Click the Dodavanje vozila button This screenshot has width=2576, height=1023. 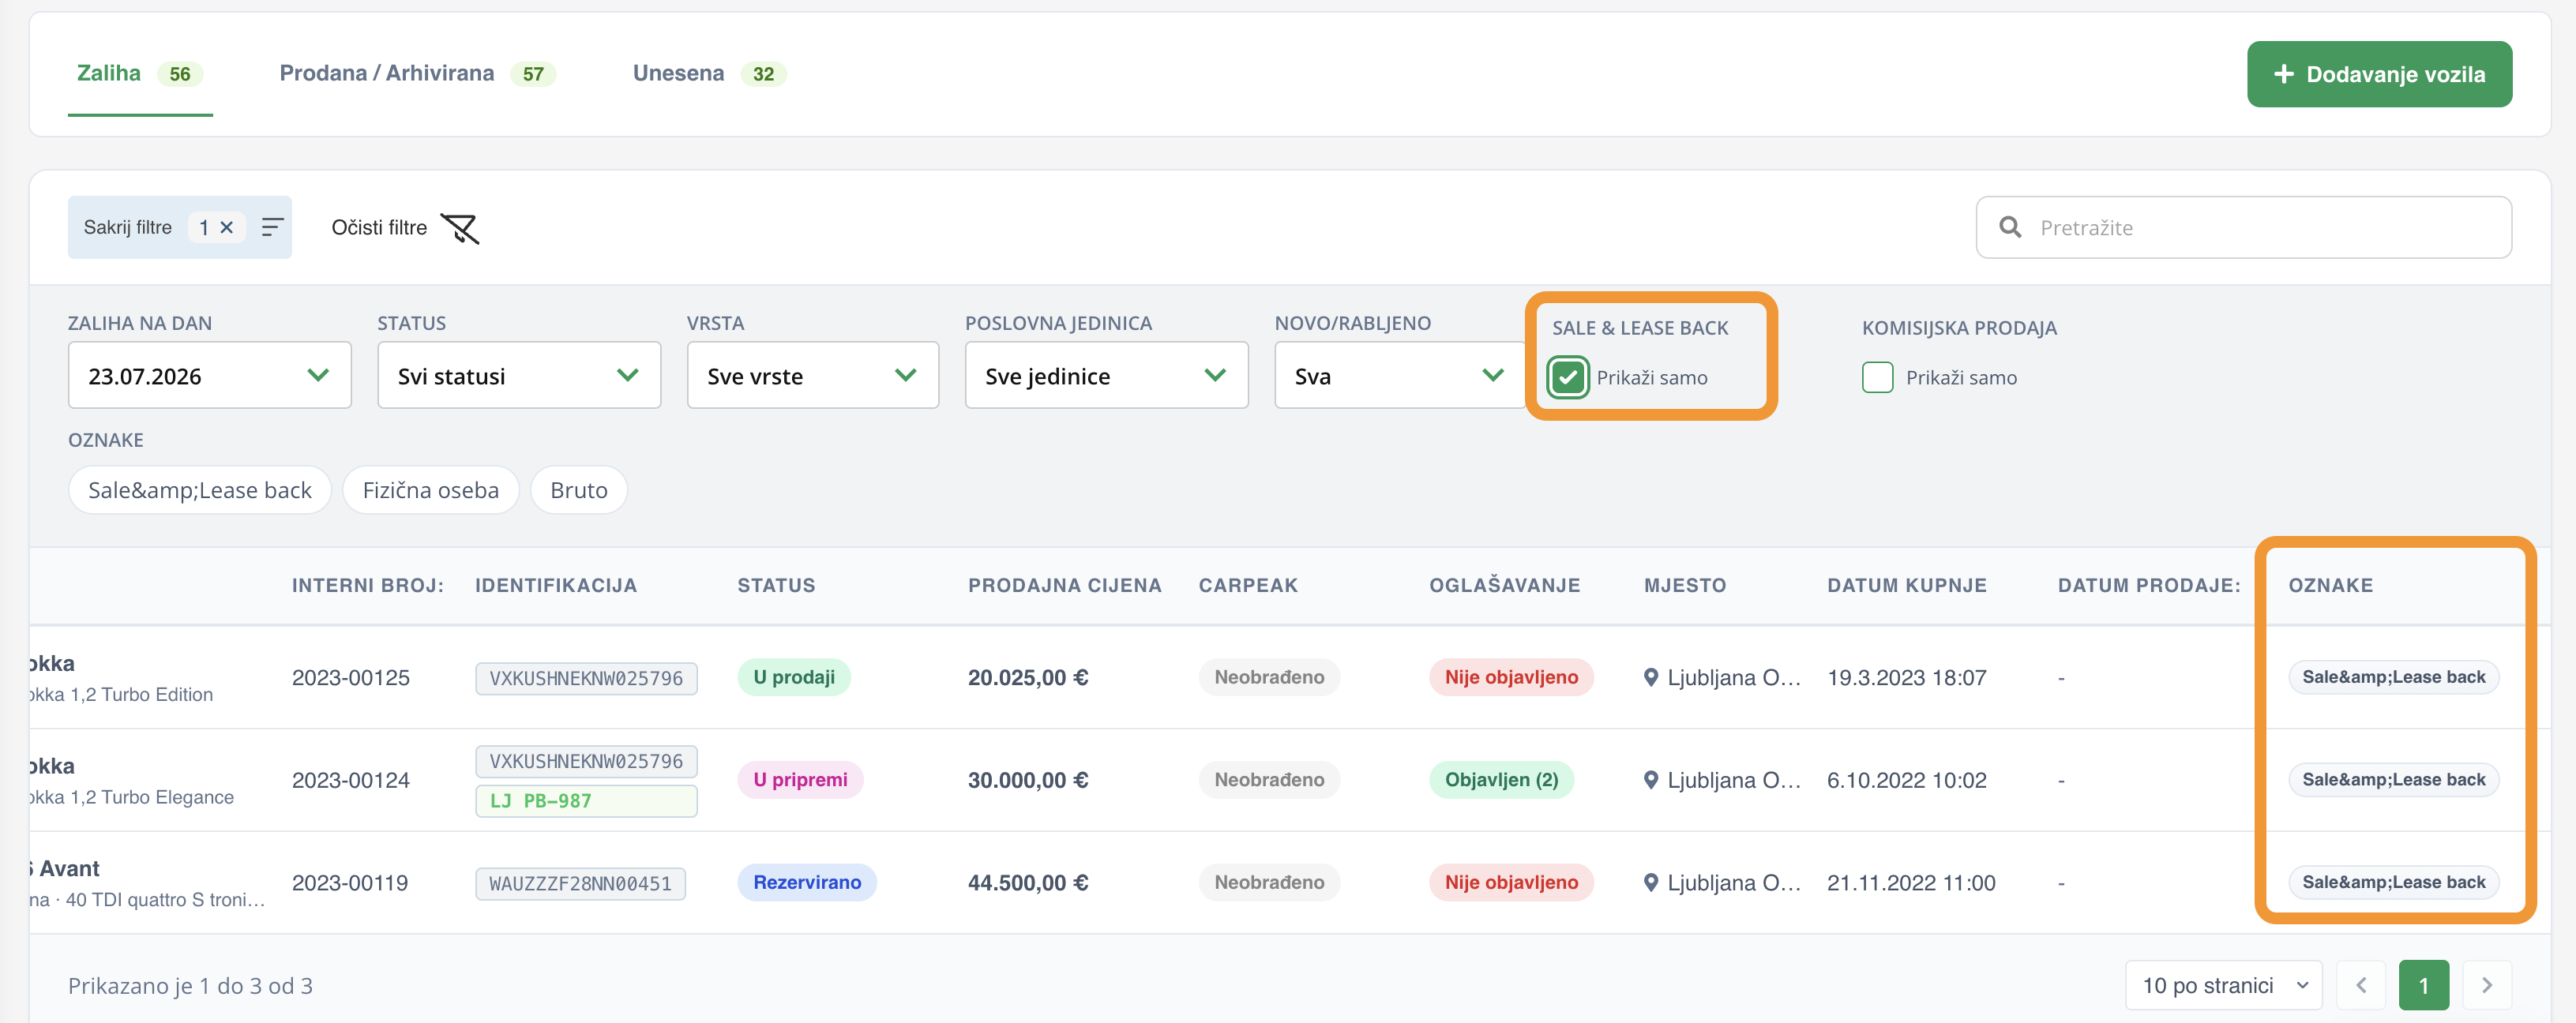[2379, 74]
